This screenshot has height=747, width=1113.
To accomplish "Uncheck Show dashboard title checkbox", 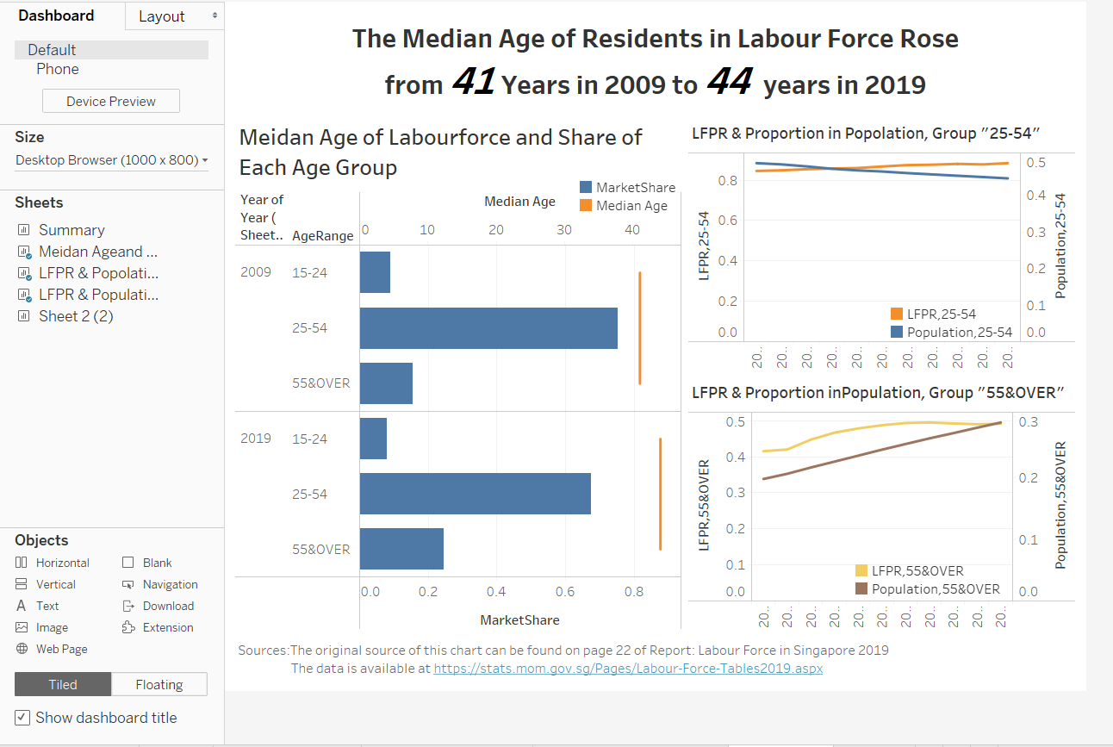I will (x=22, y=718).
